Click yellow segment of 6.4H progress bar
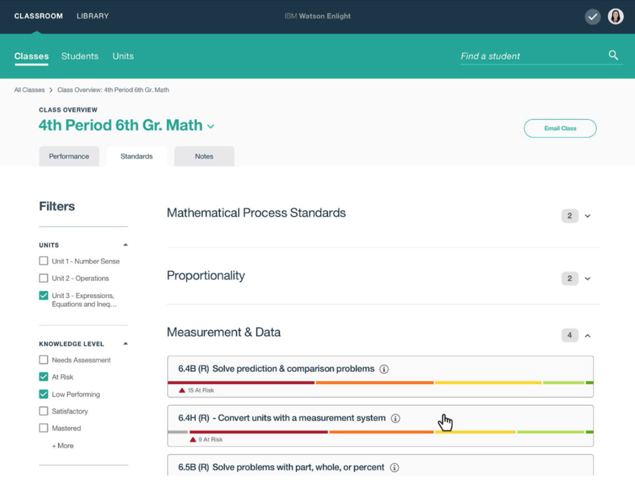635x490 pixels. tap(476, 432)
